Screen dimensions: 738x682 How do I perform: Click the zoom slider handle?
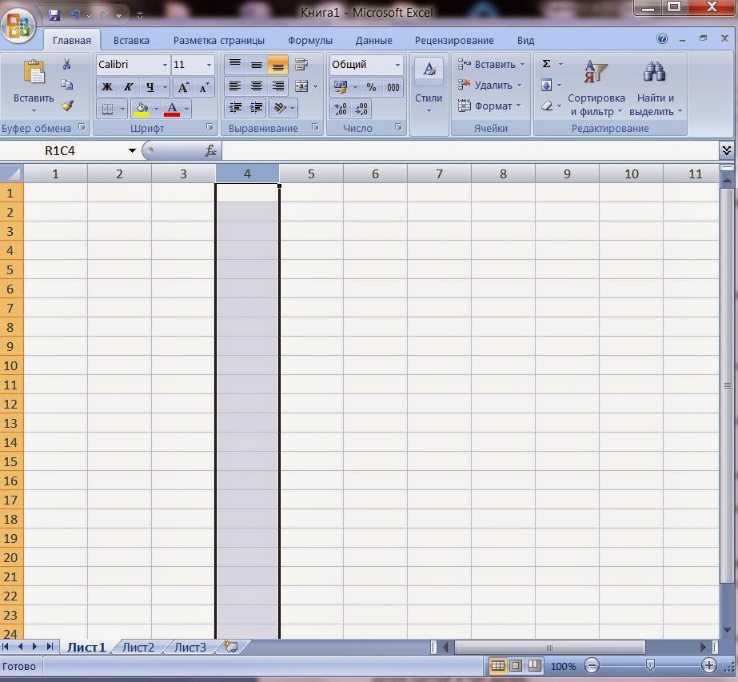tap(650, 665)
